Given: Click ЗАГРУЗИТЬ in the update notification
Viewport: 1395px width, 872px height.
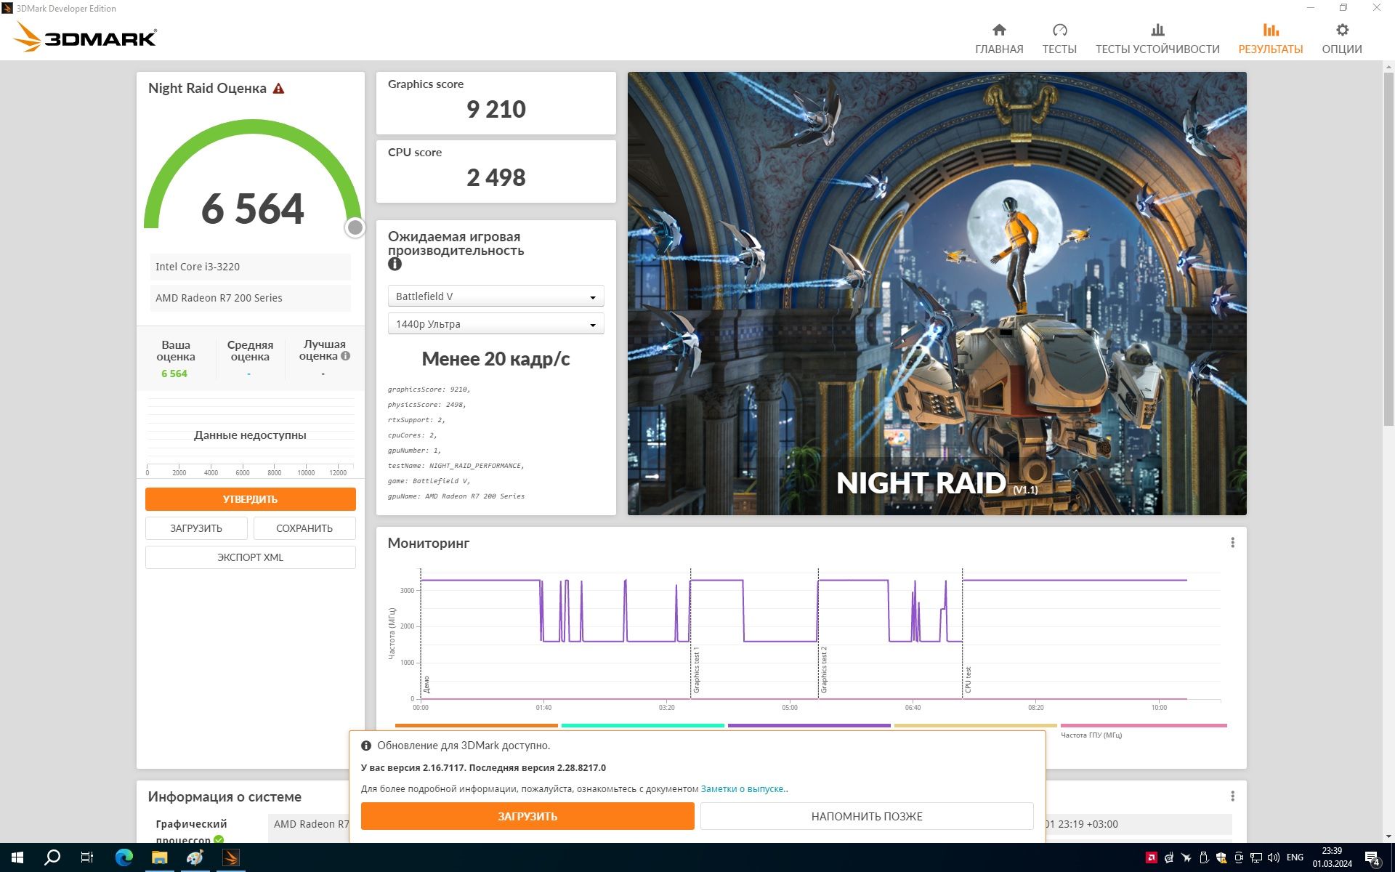Looking at the screenshot, I should click(x=527, y=816).
